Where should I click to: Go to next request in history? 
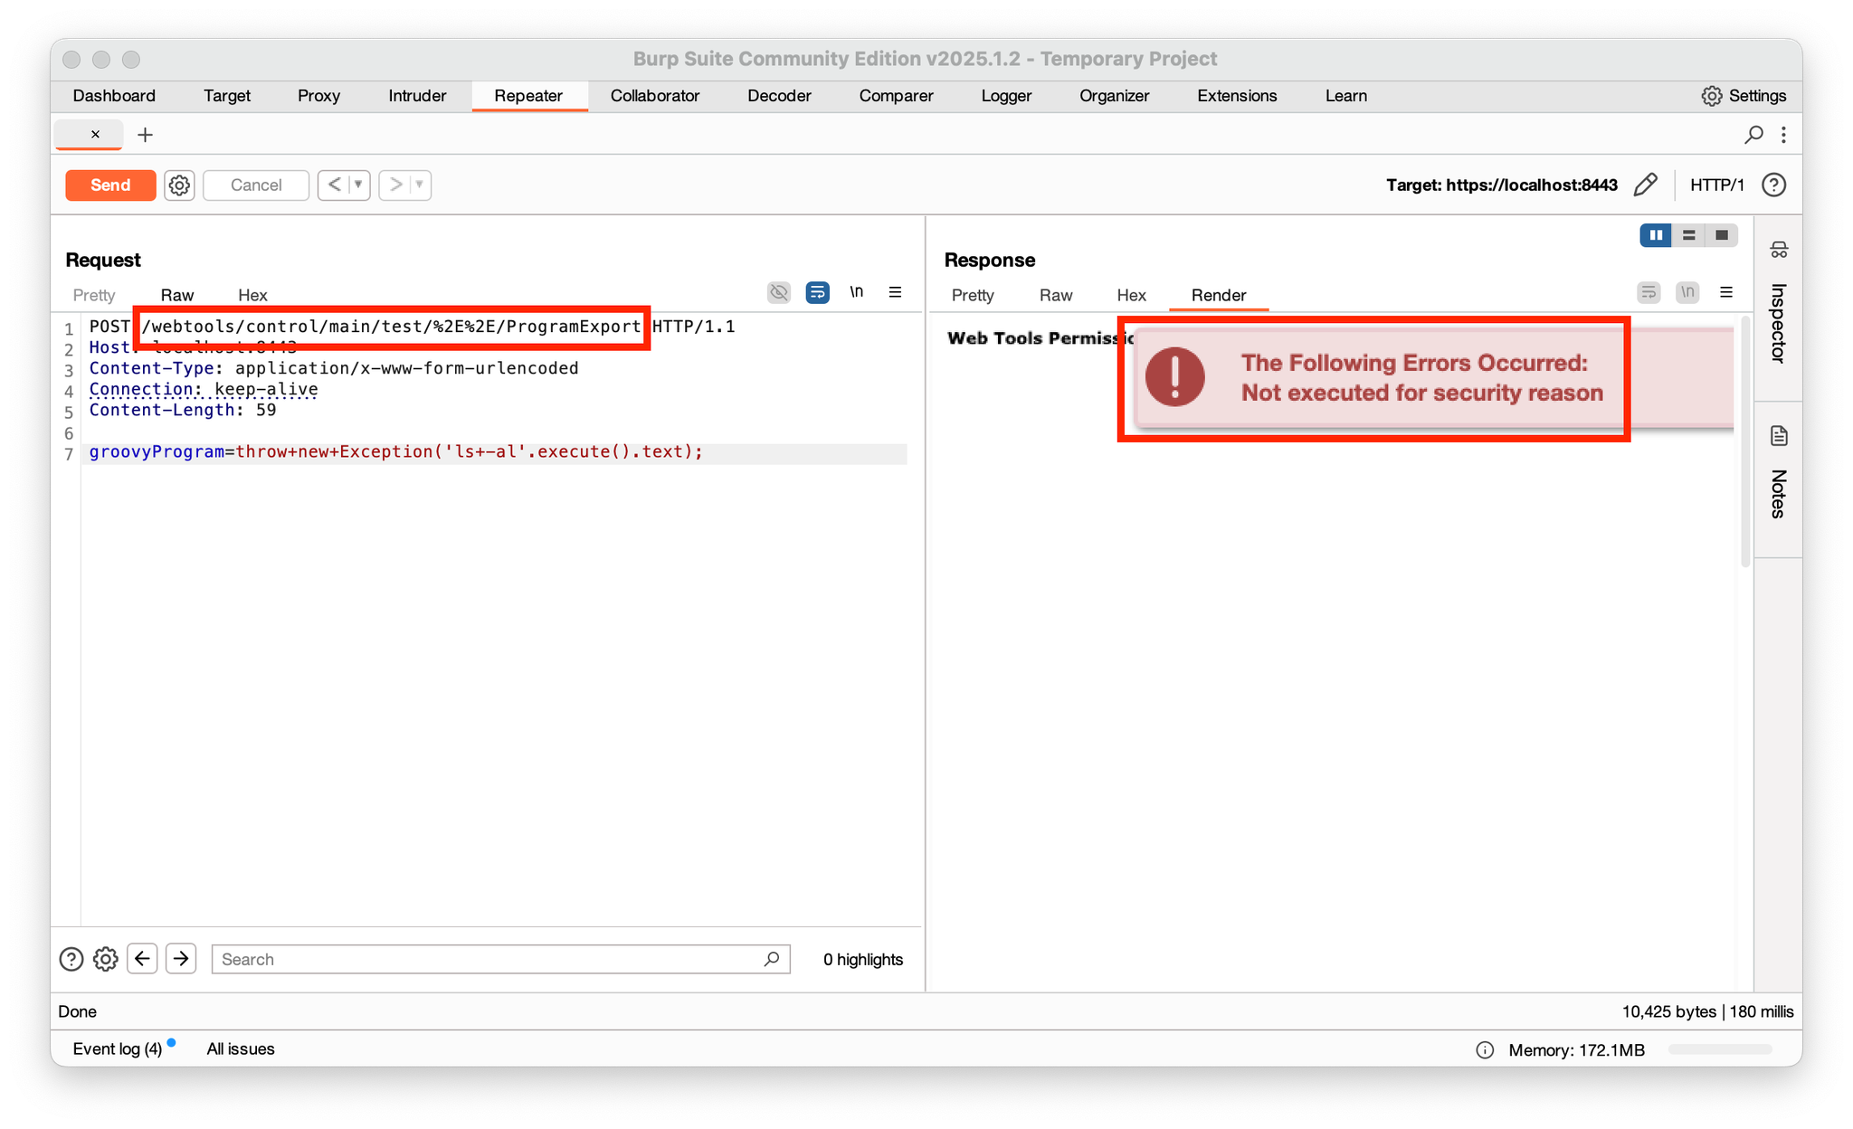coord(395,185)
